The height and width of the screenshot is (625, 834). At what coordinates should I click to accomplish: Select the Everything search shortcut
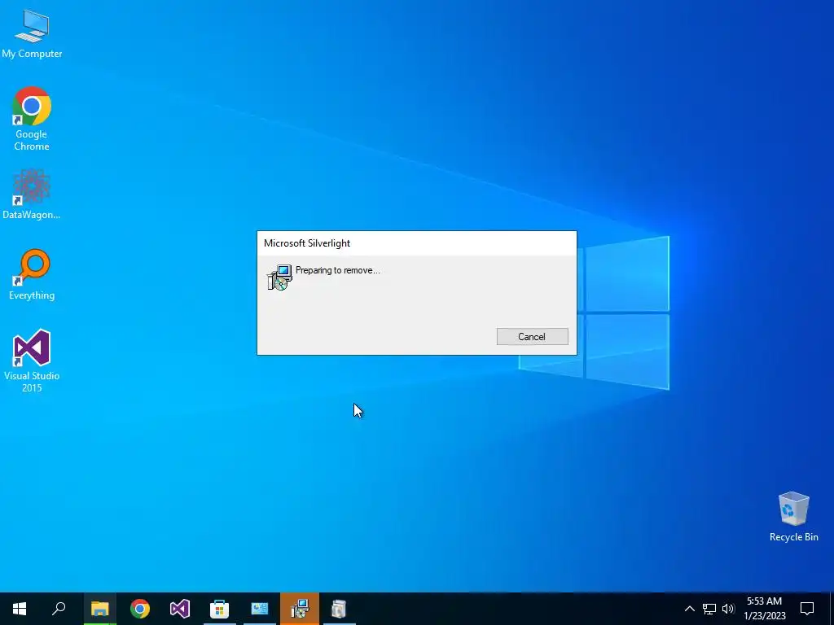coord(32,275)
